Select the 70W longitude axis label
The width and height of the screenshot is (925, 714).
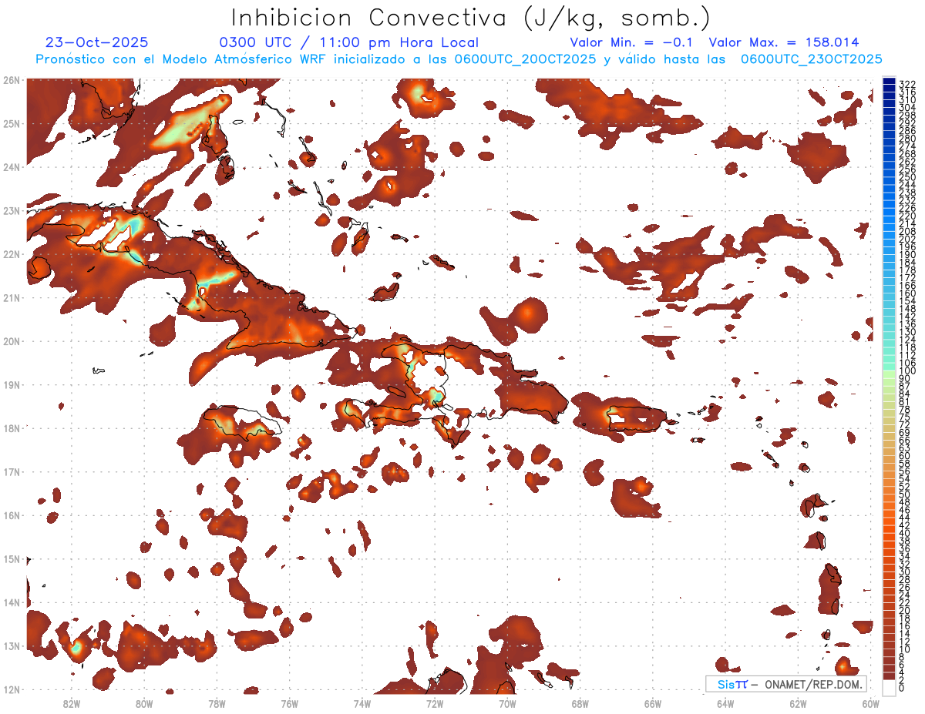(x=507, y=703)
